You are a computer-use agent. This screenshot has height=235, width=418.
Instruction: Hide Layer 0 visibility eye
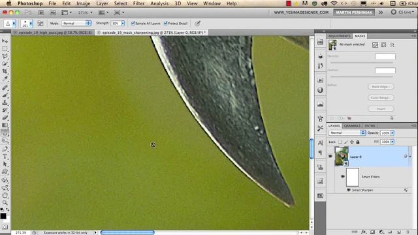tap(330, 157)
